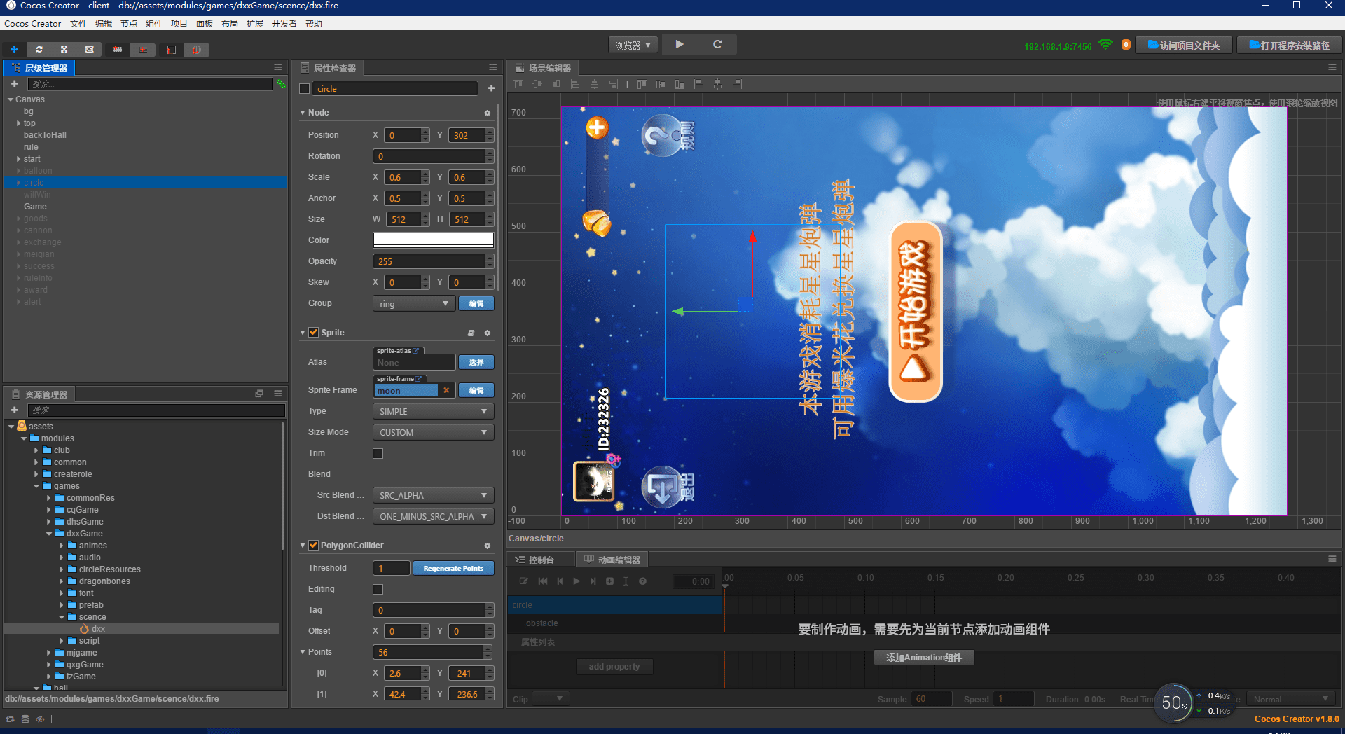1345x734 pixels.
Task: Click the Opacity 255 field
Action: point(429,261)
